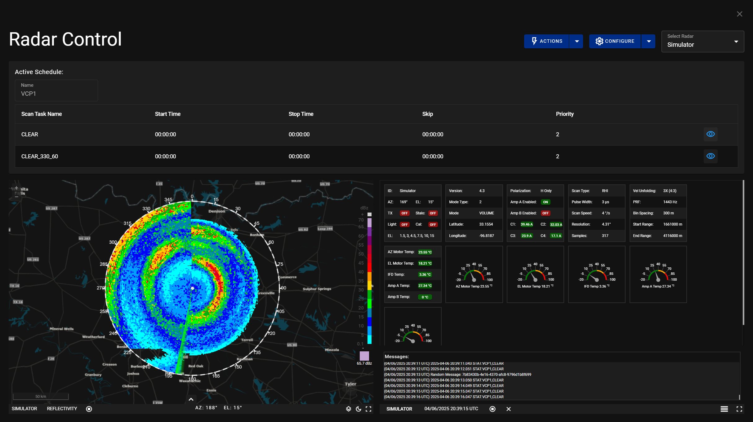
Task: Expand the radar map to fullscreen
Action: (x=368, y=409)
